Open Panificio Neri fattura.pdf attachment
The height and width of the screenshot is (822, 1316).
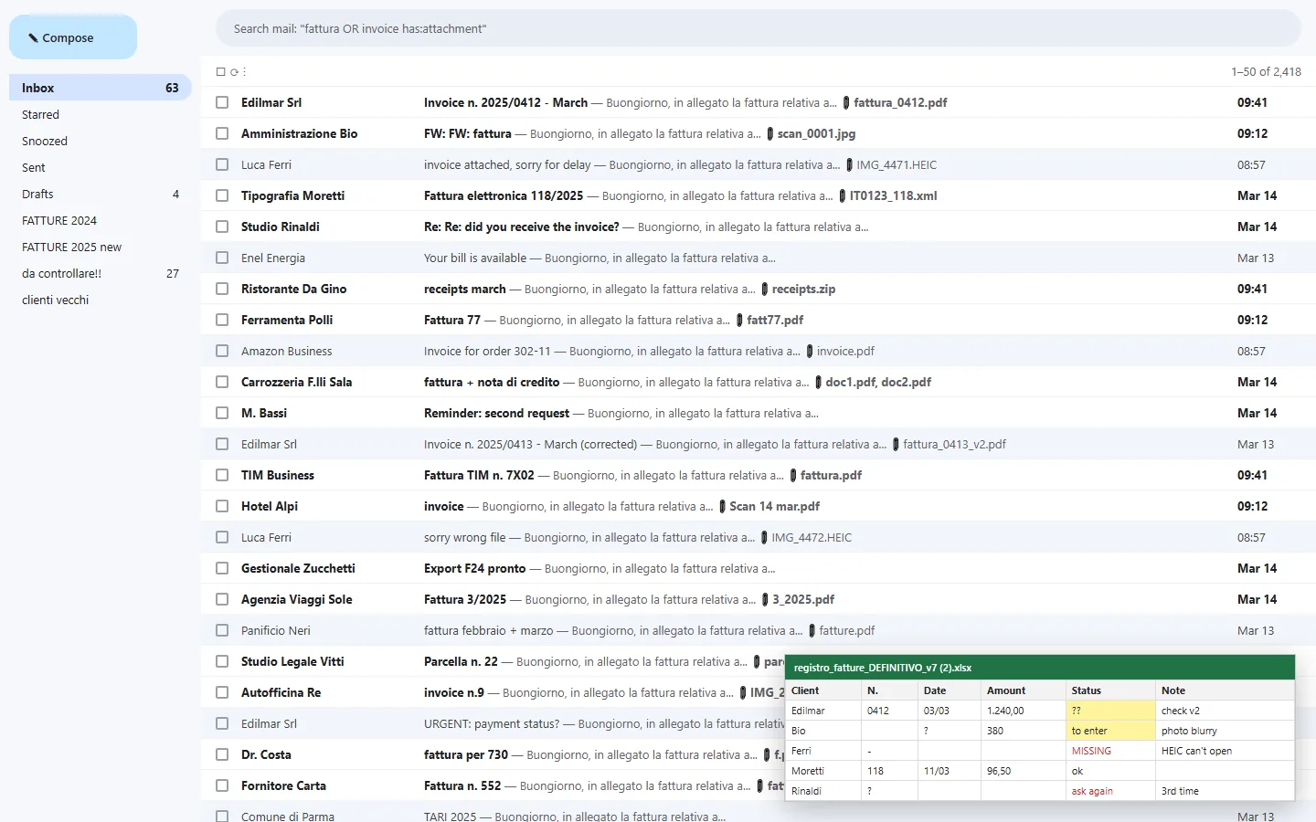[x=842, y=630]
